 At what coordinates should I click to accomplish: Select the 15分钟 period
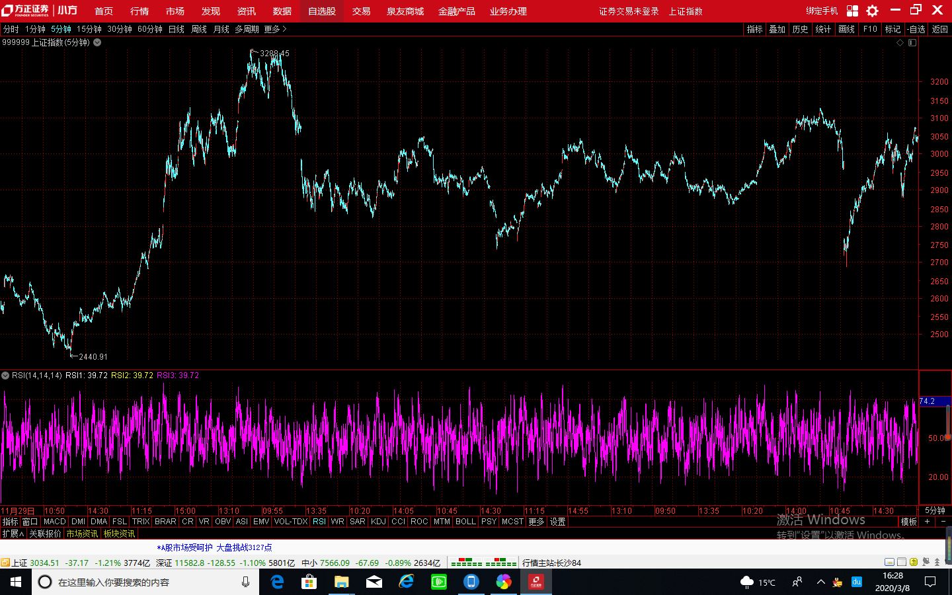(x=89, y=29)
